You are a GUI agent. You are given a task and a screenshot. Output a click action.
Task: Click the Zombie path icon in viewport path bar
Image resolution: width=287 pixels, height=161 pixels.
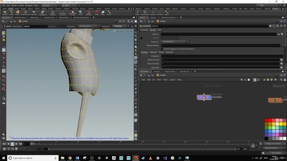(20, 21)
